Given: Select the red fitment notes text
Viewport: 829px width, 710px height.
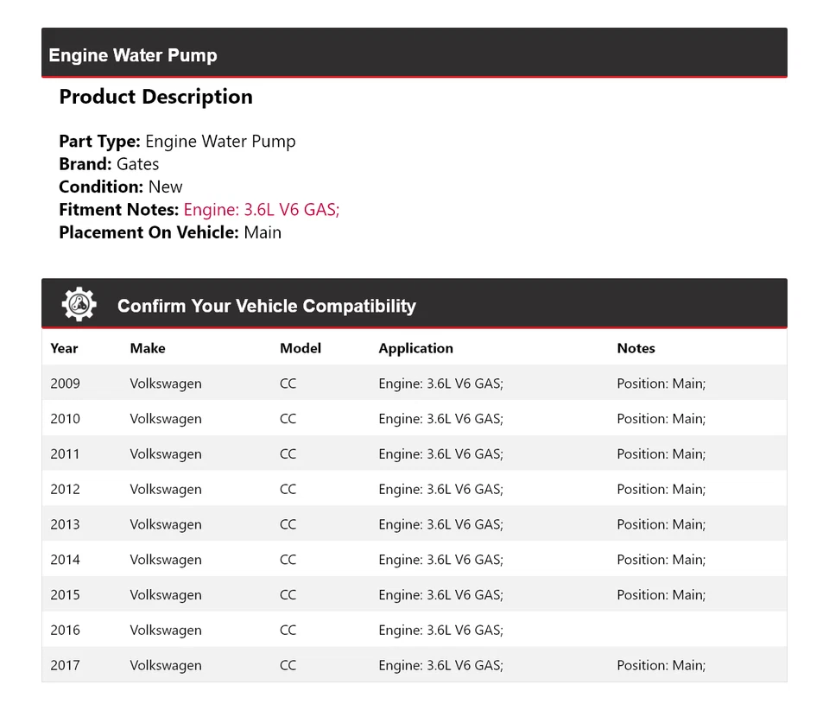Looking at the screenshot, I should coord(262,209).
